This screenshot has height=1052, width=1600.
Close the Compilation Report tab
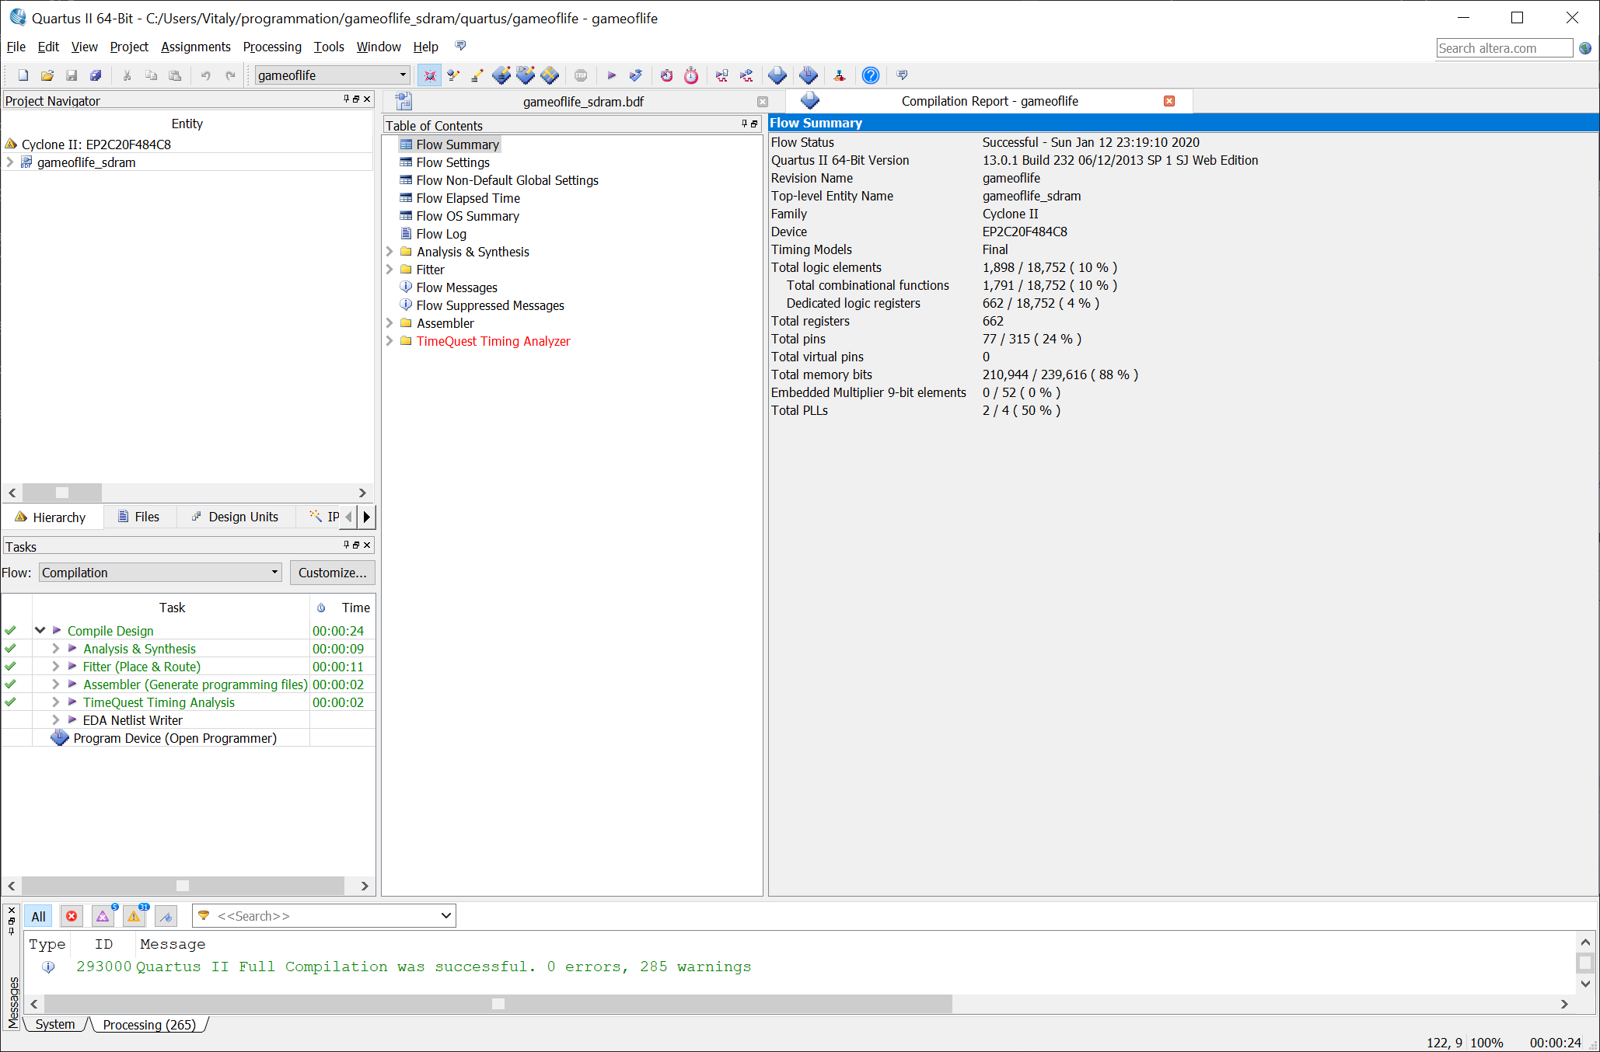1169,101
